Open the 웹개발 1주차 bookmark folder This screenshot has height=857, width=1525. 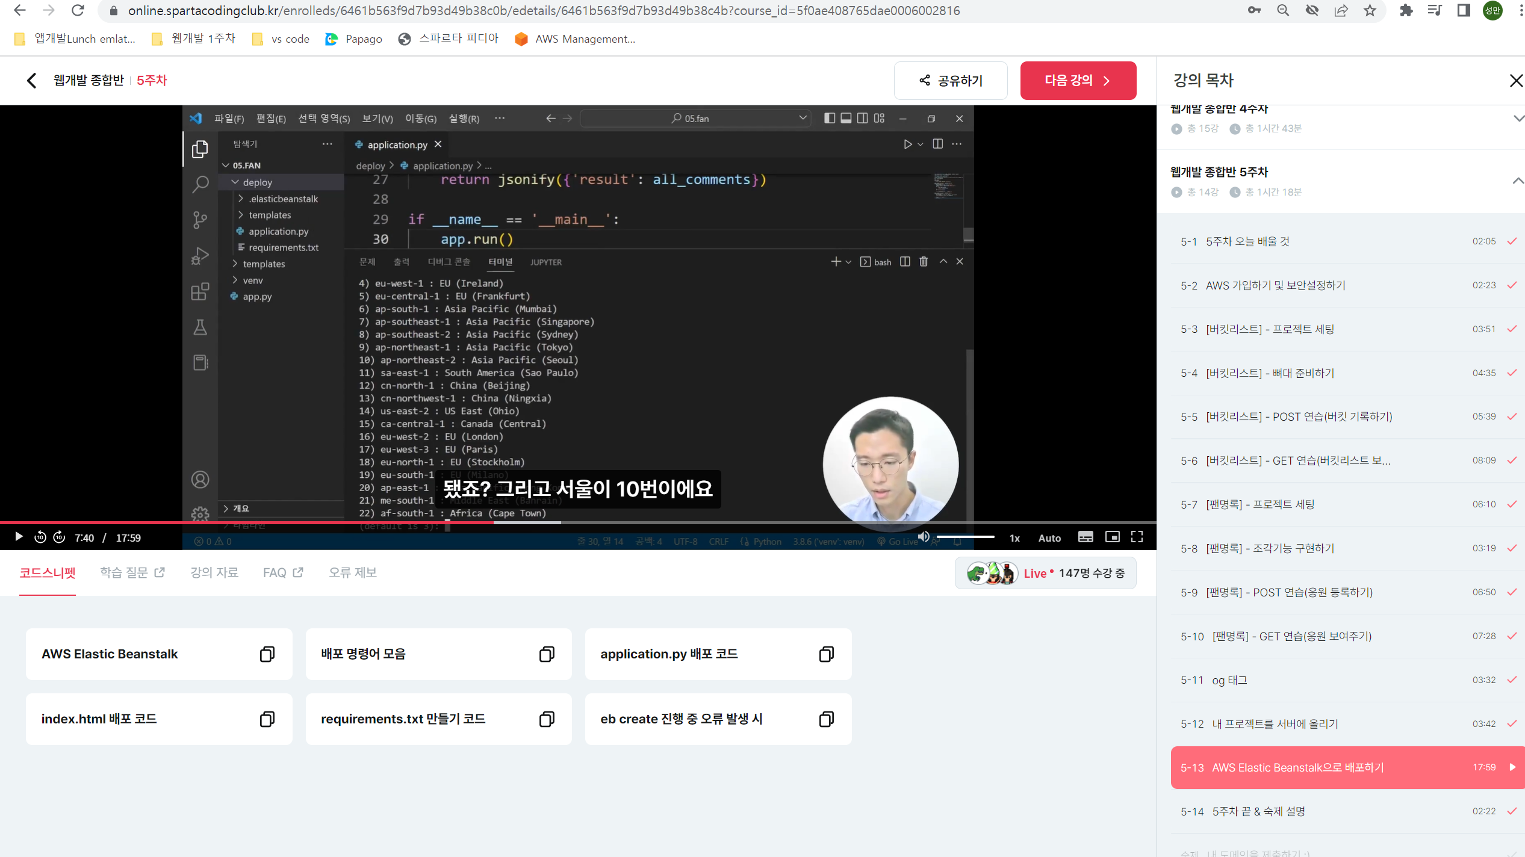[x=194, y=39]
